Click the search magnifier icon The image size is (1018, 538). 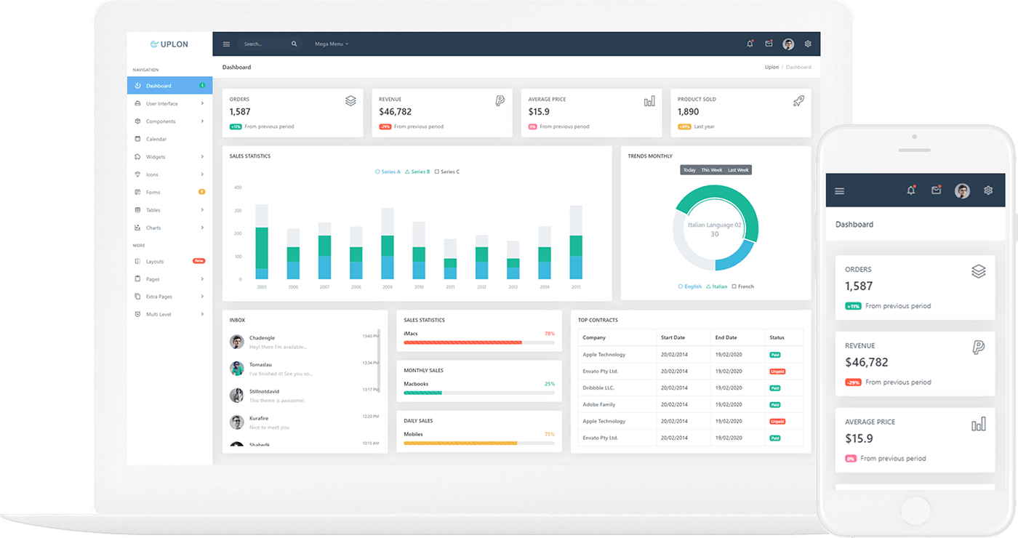pyautogui.click(x=294, y=44)
